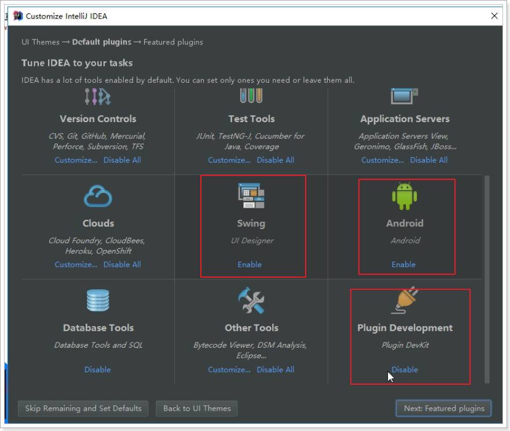
Task: Click the Database Tools cylinder icon
Action: 98,301
